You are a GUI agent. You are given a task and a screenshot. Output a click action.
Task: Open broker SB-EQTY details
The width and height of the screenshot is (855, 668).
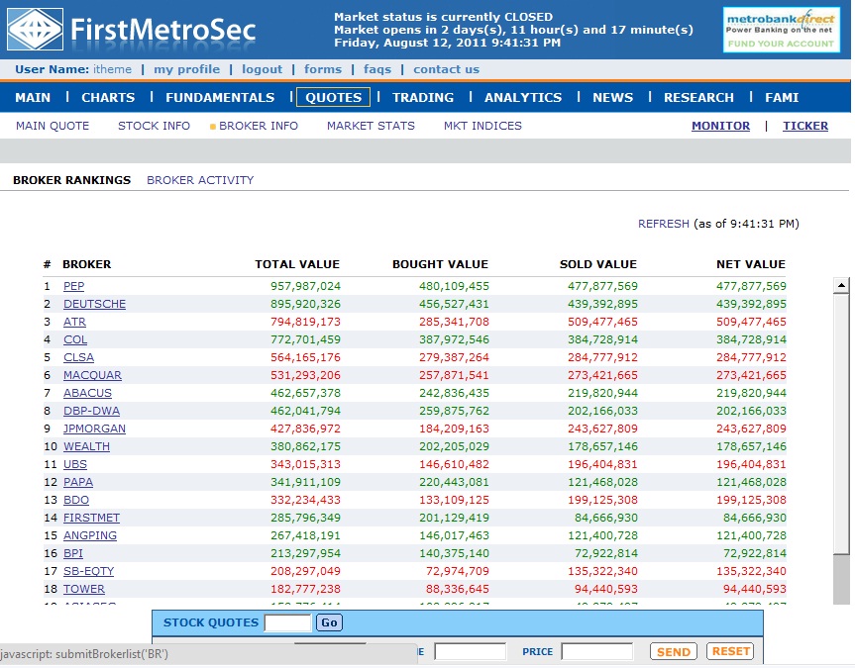pyautogui.click(x=89, y=571)
